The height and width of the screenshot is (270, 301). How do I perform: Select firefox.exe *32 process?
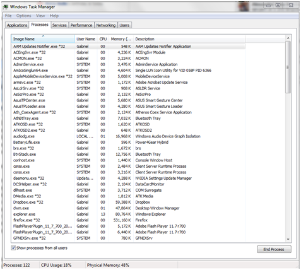click(128, 220)
